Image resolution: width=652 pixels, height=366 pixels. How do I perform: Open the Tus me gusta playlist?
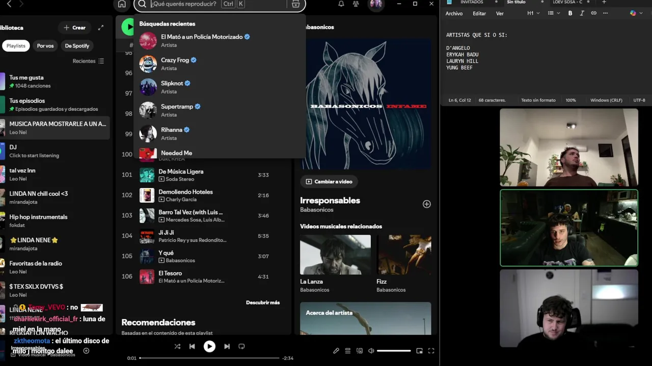[x=54, y=81]
